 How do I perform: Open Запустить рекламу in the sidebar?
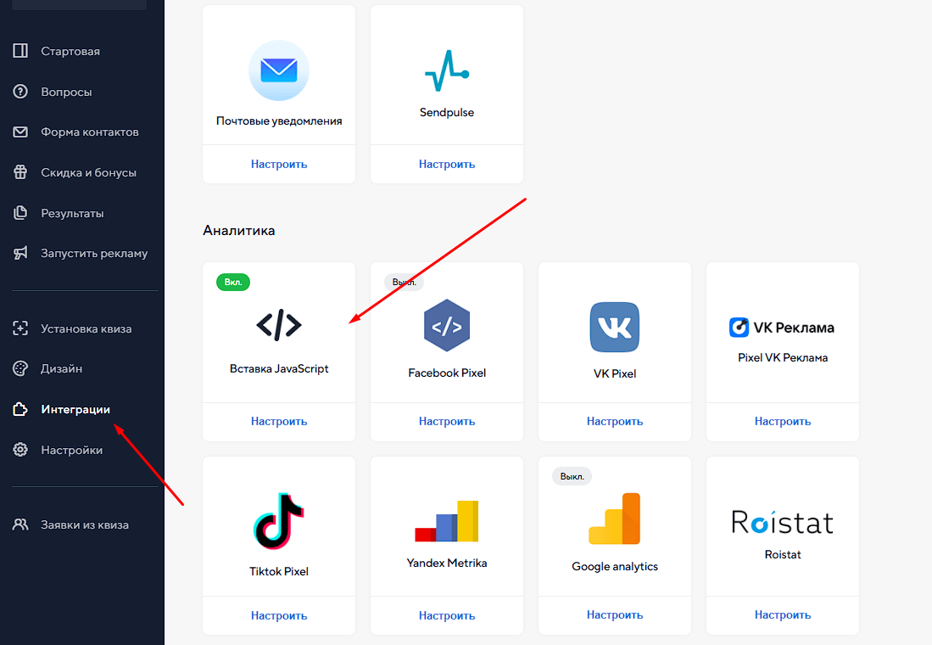93,254
